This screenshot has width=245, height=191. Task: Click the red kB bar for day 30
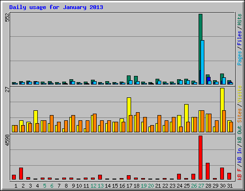click(222, 173)
